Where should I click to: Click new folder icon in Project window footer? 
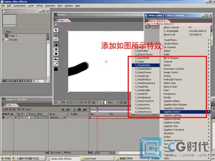click(x=9, y=81)
